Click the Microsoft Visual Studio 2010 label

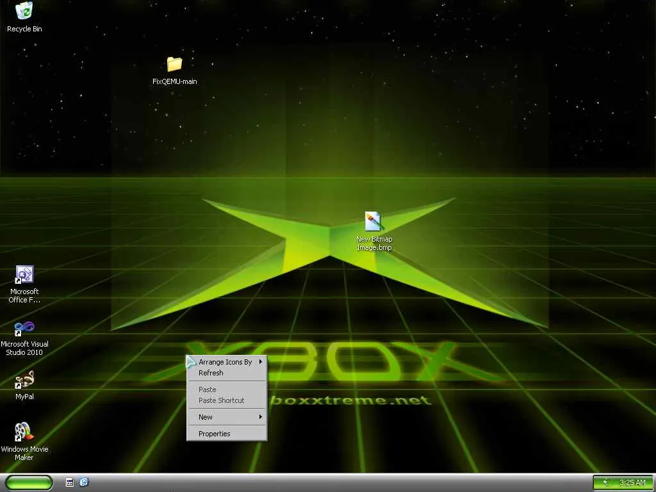tap(24, 348)
